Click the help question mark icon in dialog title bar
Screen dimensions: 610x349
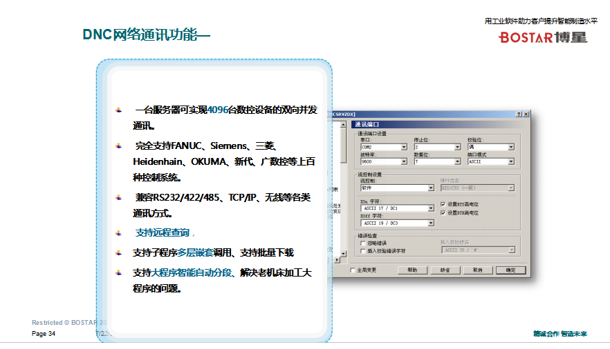(519, 114)
